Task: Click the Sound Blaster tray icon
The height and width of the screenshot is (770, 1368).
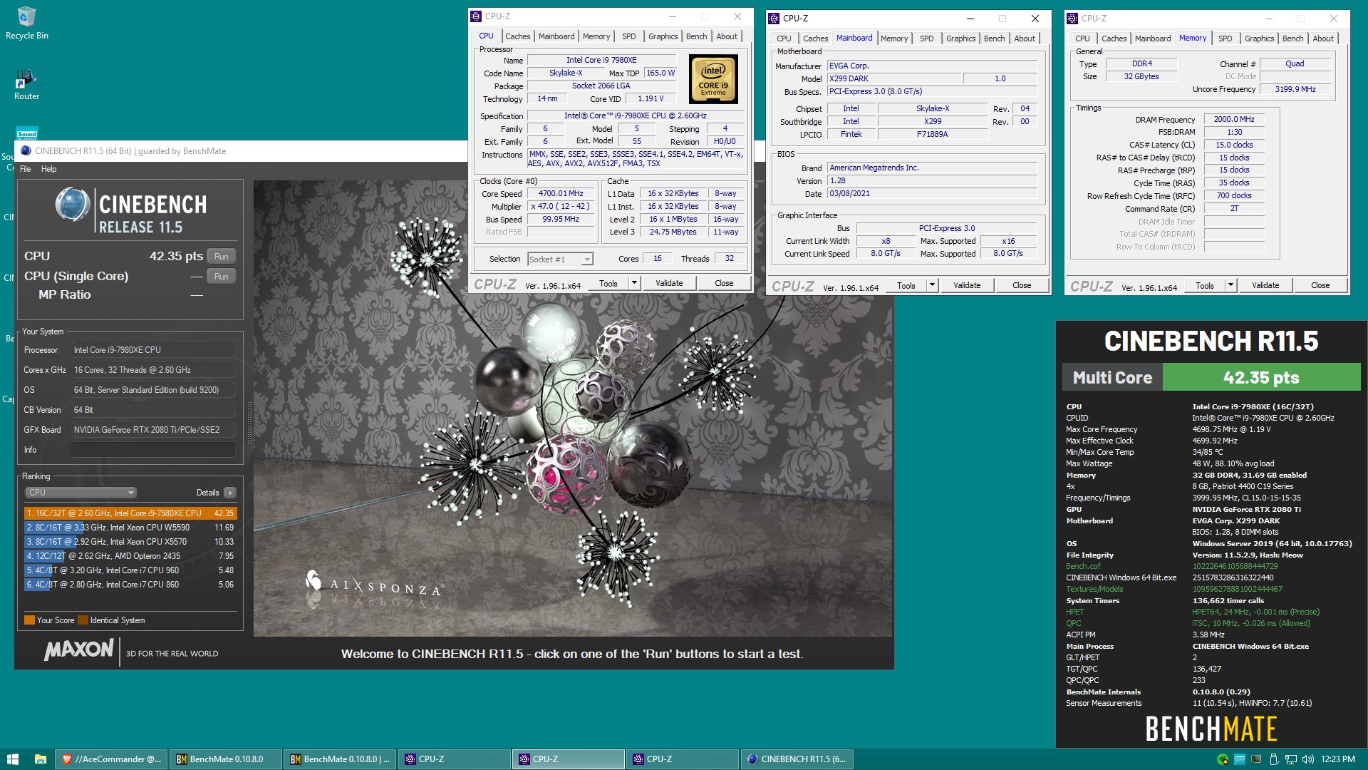Action: coord(1240,759)
